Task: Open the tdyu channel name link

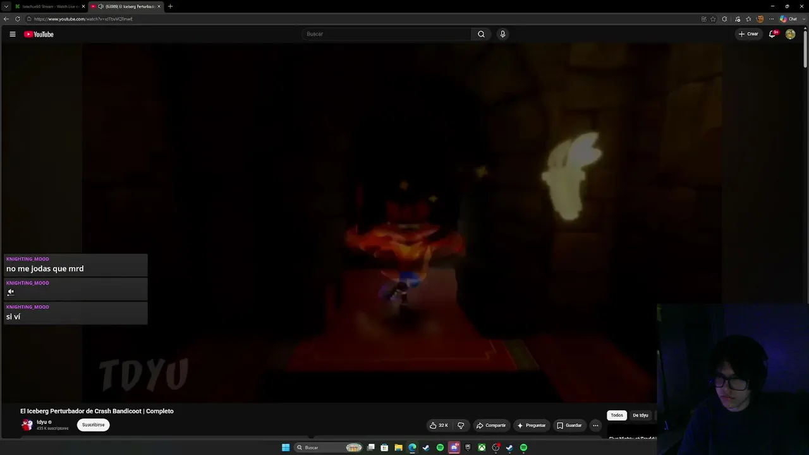Action: [x=42, y=422]
